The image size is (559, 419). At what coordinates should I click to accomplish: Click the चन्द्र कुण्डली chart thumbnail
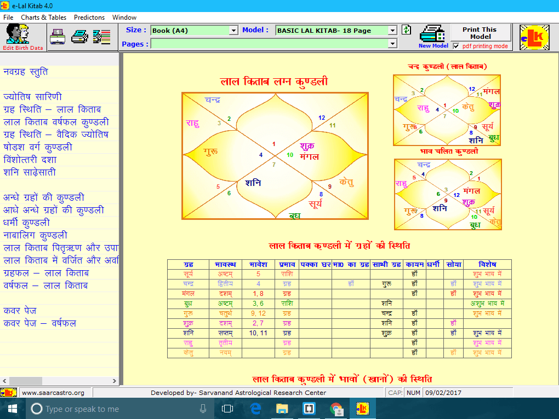coord(447,110)
